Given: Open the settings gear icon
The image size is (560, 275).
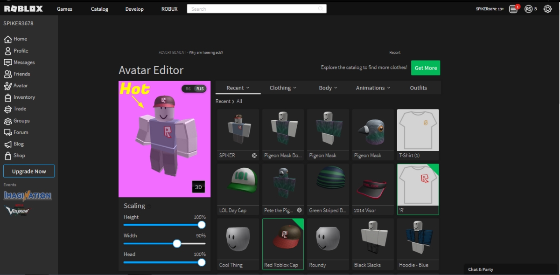Looking at the screenshot, I should pos(548,9).
